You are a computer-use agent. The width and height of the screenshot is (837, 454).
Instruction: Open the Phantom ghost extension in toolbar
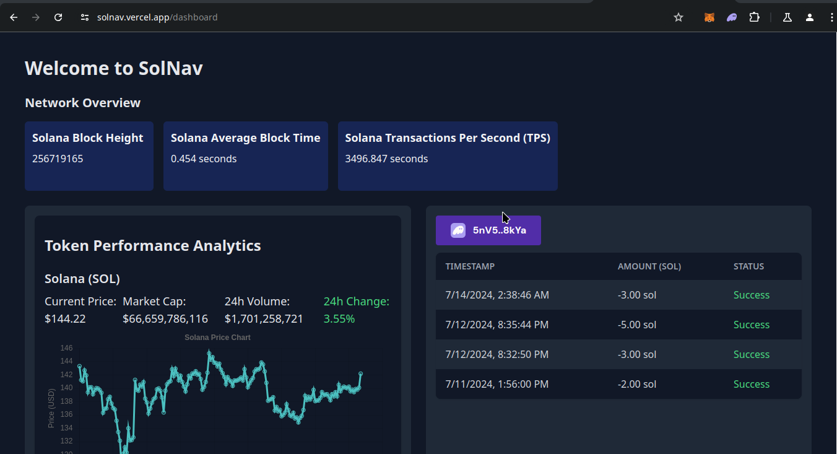732,17
